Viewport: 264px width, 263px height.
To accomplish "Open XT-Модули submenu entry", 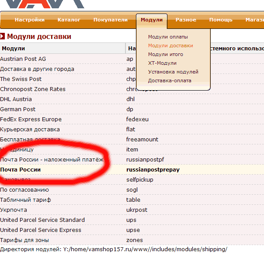I will click(162, 63).
